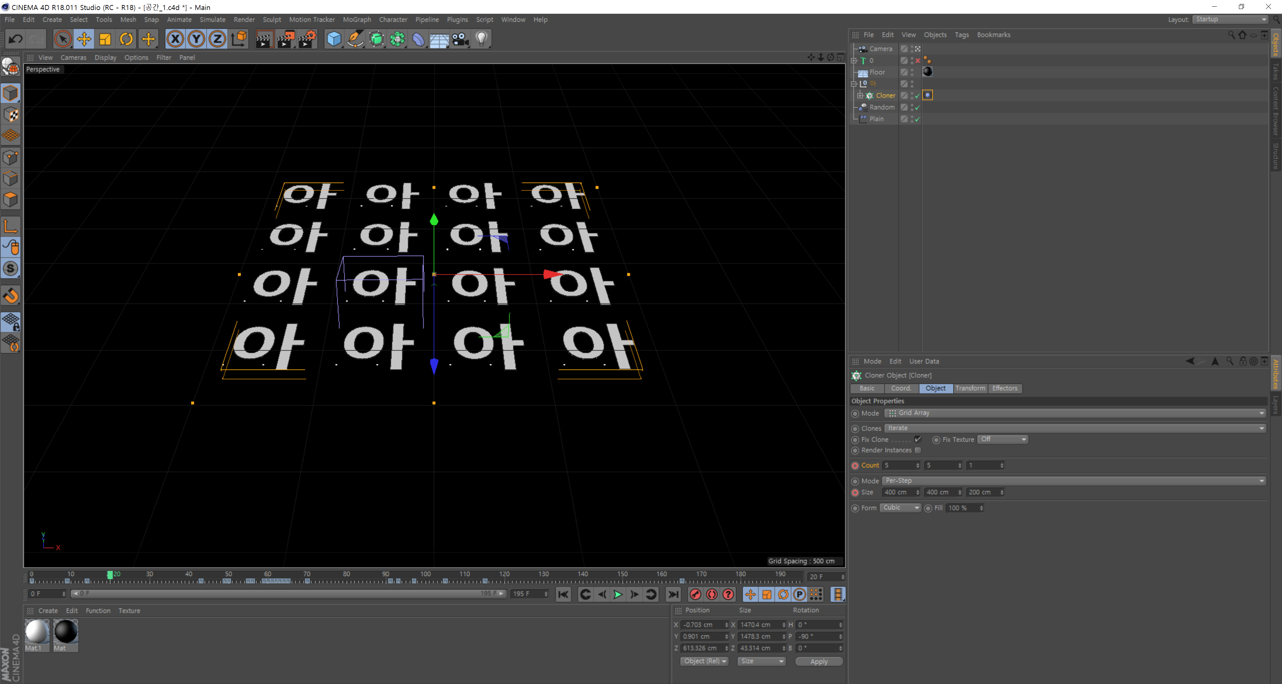Select Edges mode icon
Screen dimensions: 1282x684
tap(10, 179)
